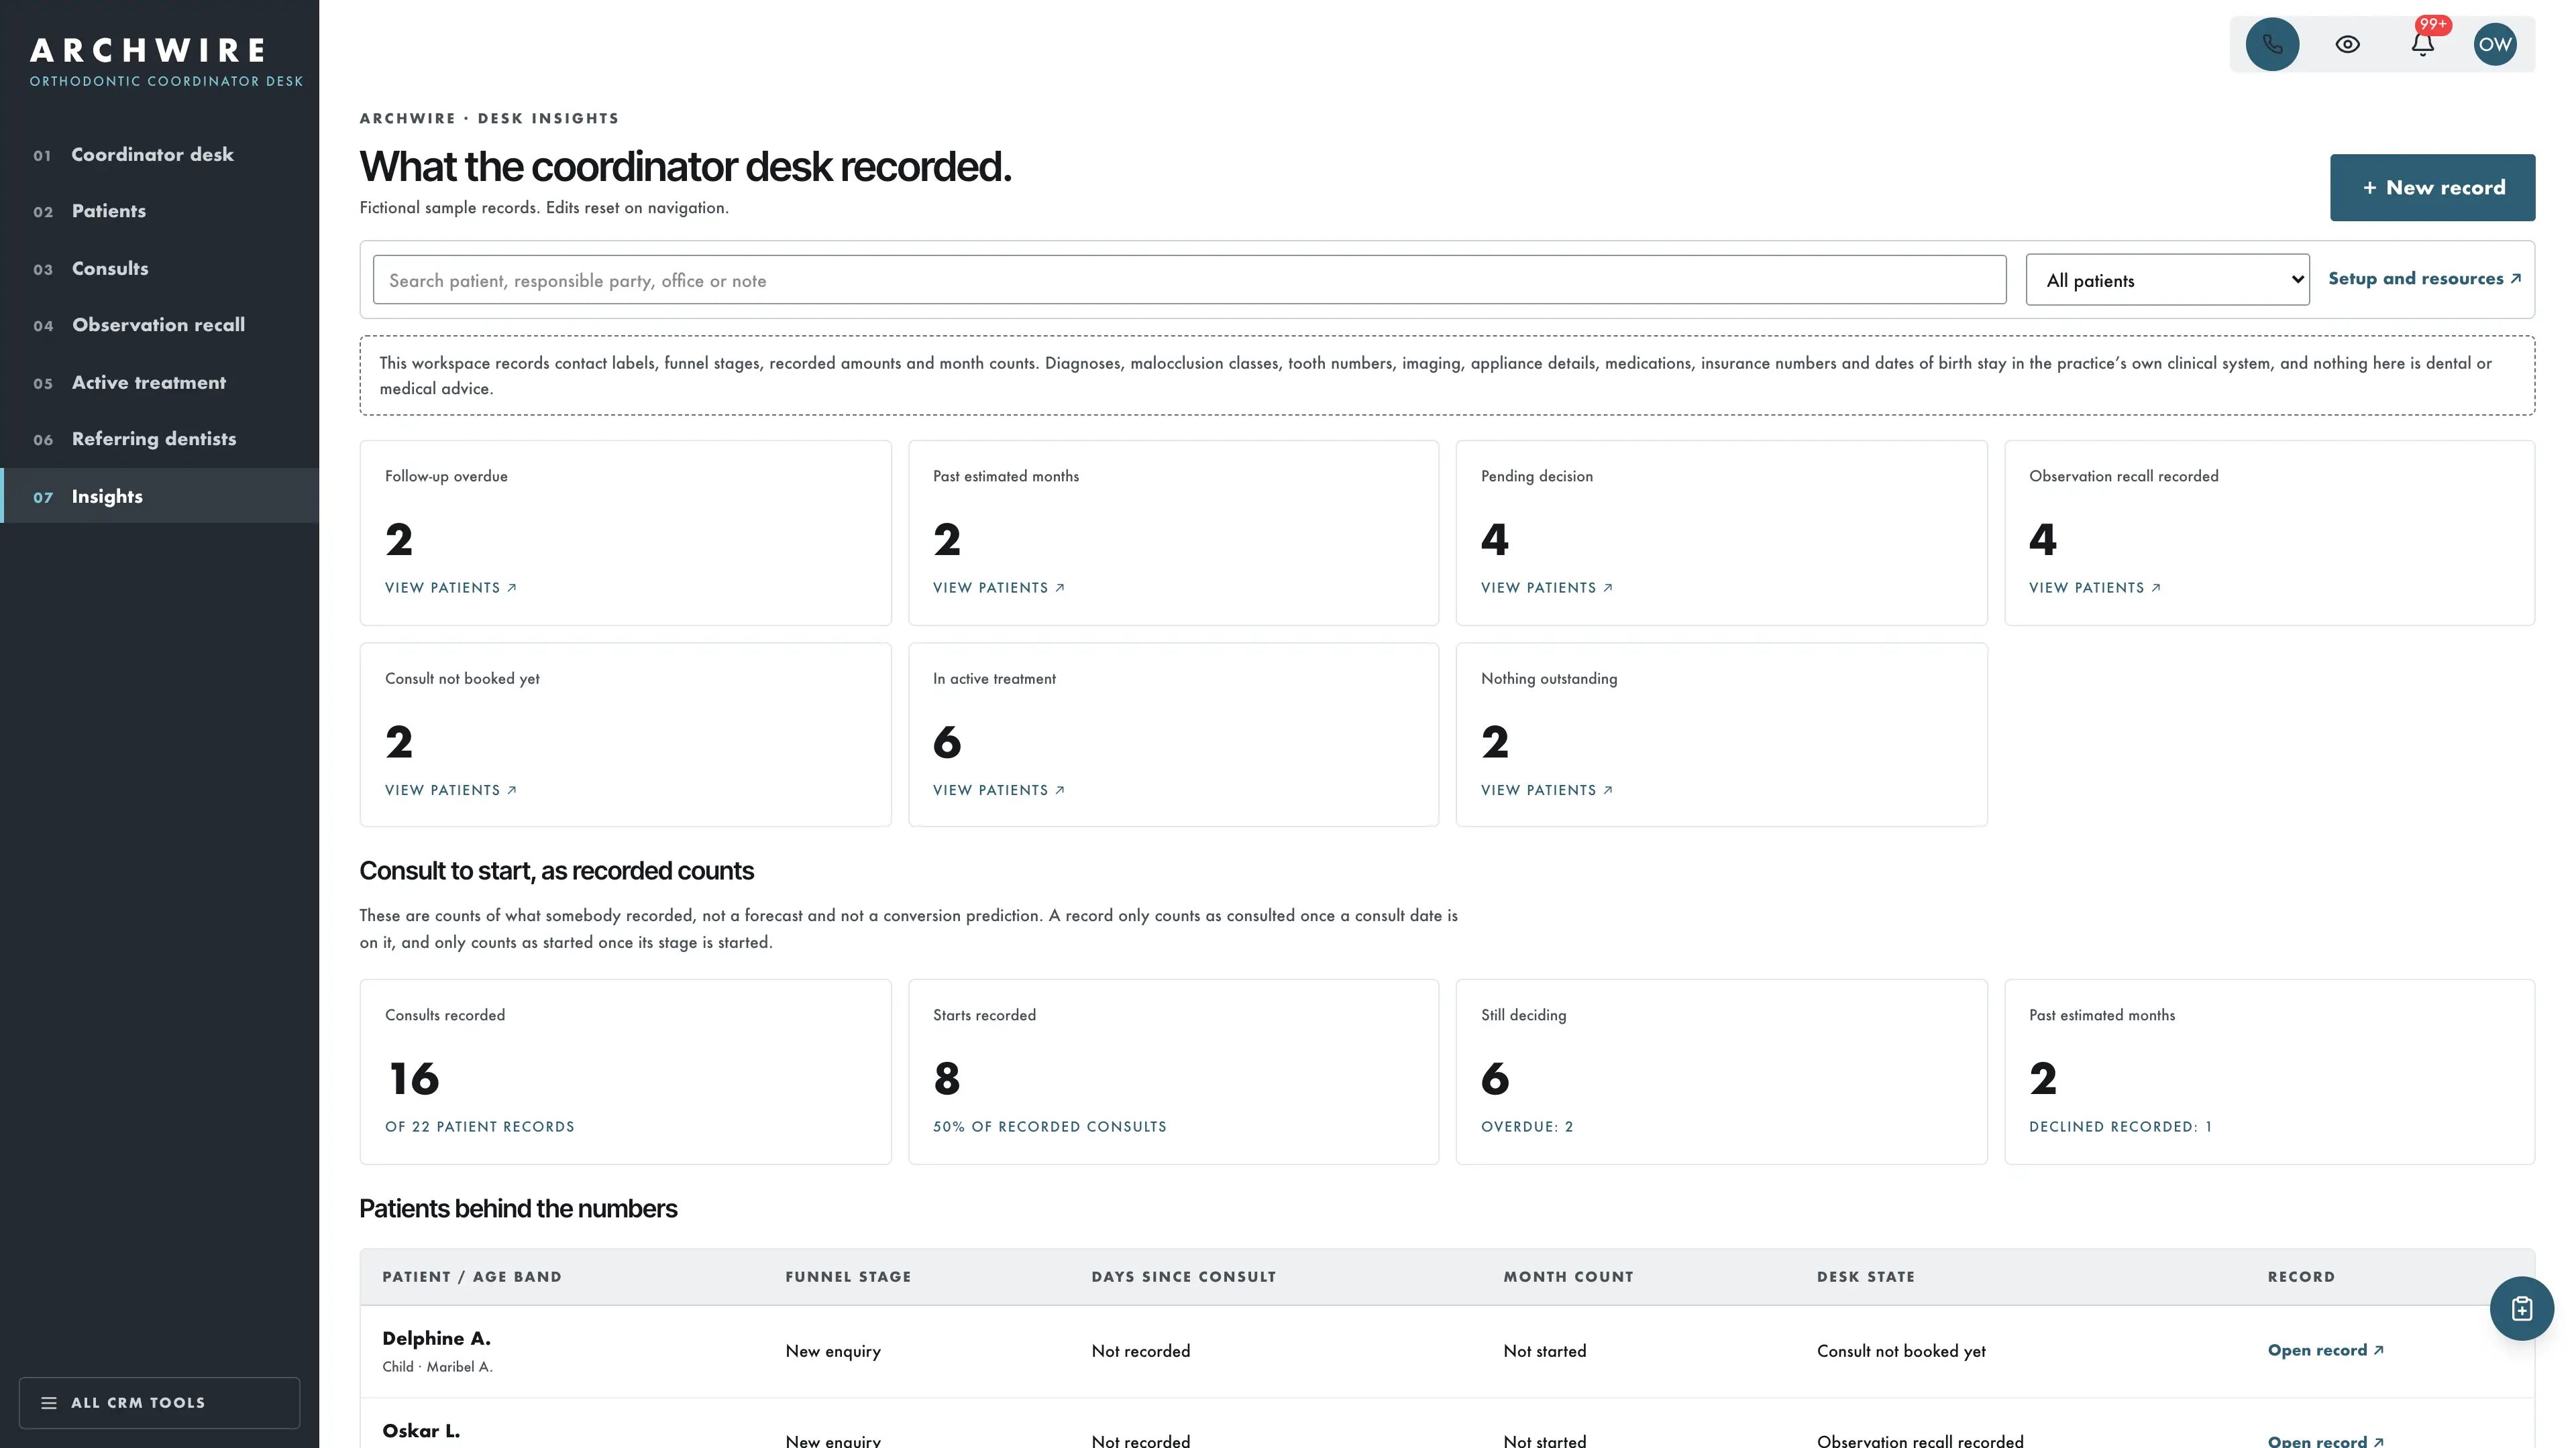Open record for Oskar L.

[x=2326, y=1441]
